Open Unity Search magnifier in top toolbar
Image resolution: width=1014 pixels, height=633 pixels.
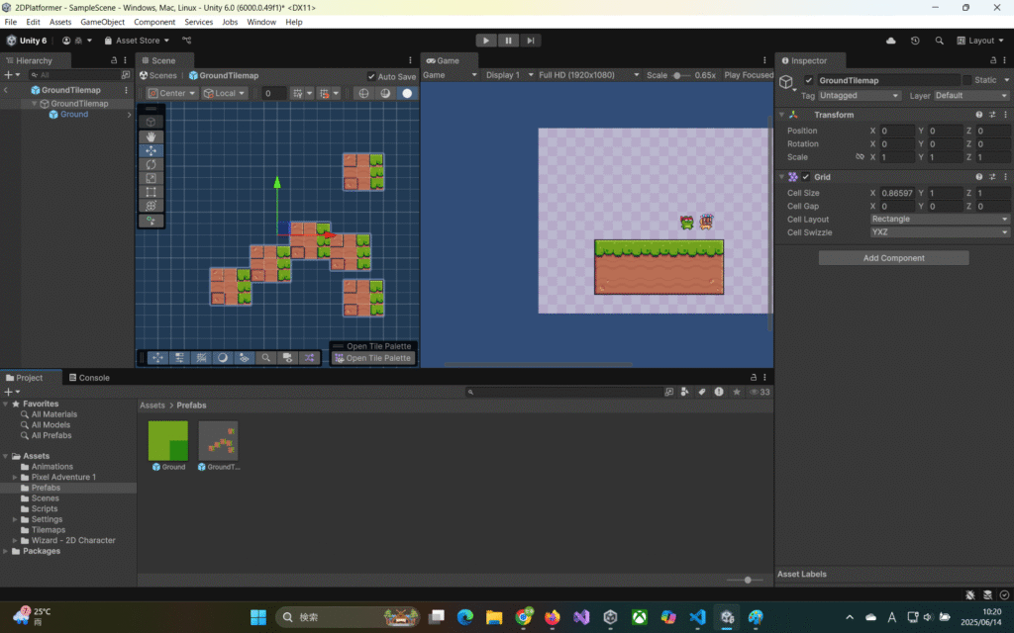pos(939,40)
